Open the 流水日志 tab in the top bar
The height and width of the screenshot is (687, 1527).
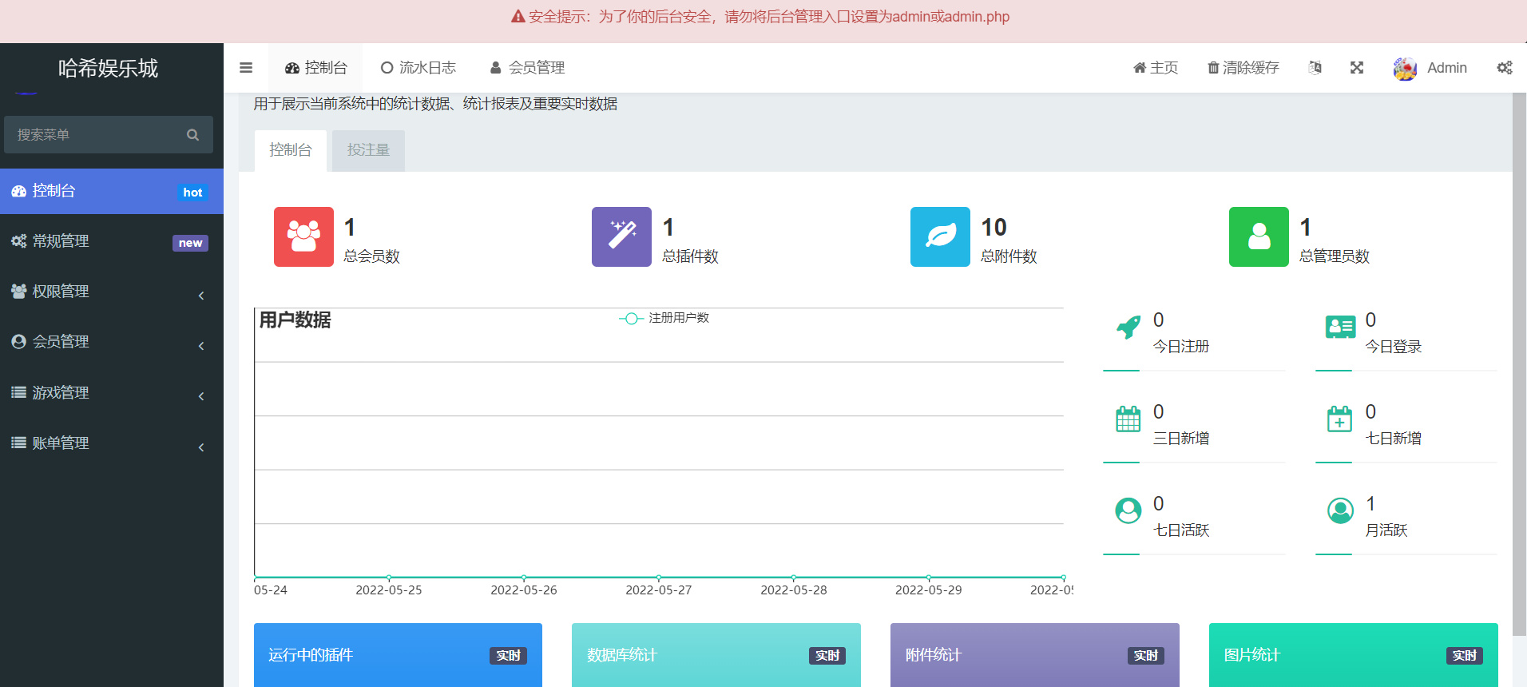tap(418, 68)
